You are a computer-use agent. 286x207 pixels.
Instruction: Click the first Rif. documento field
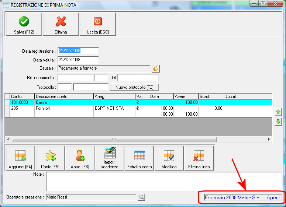tap(75, 78)
